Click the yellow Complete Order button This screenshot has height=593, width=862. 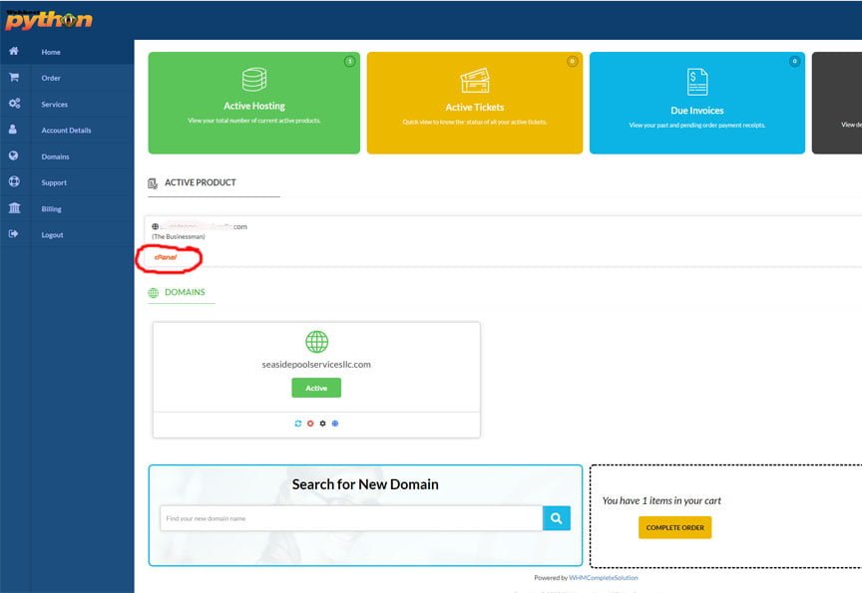[675, 527]
